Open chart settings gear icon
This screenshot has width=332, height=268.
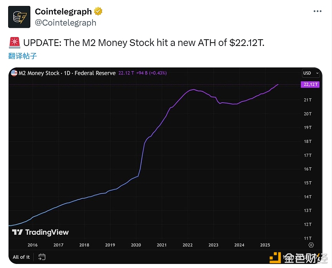pos(311,245)
